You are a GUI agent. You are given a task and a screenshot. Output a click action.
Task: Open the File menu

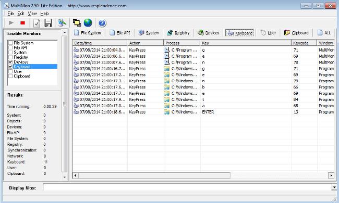click(x=10, y=14)
